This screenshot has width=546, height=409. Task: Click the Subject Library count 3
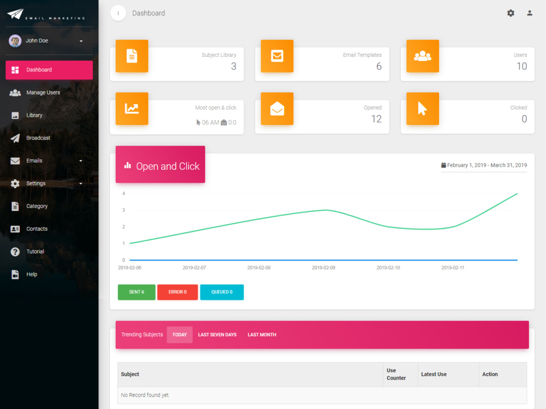pos(234,66)
